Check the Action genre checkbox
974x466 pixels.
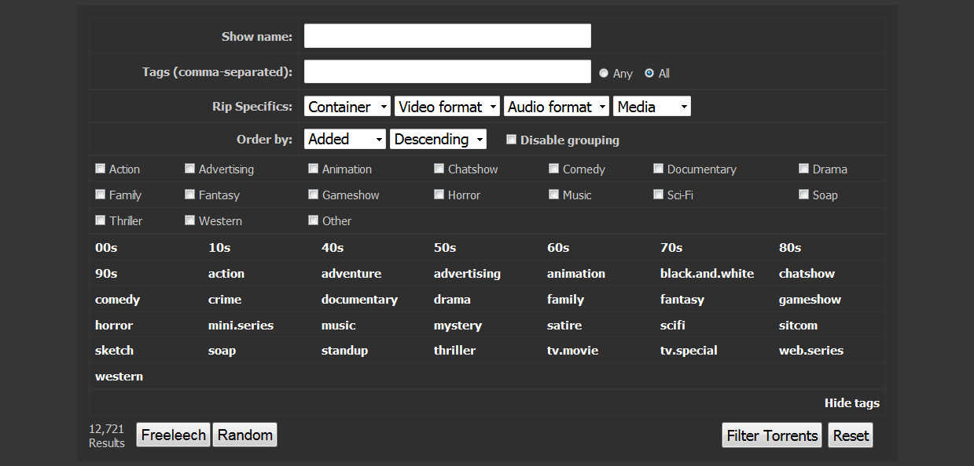(x=101, y=169)
